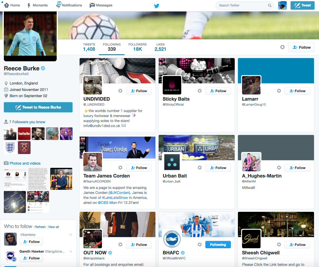Open the @LamarrDoug10 handle
The width and height of the screenshot is (319, 267).
pos(254,104)
